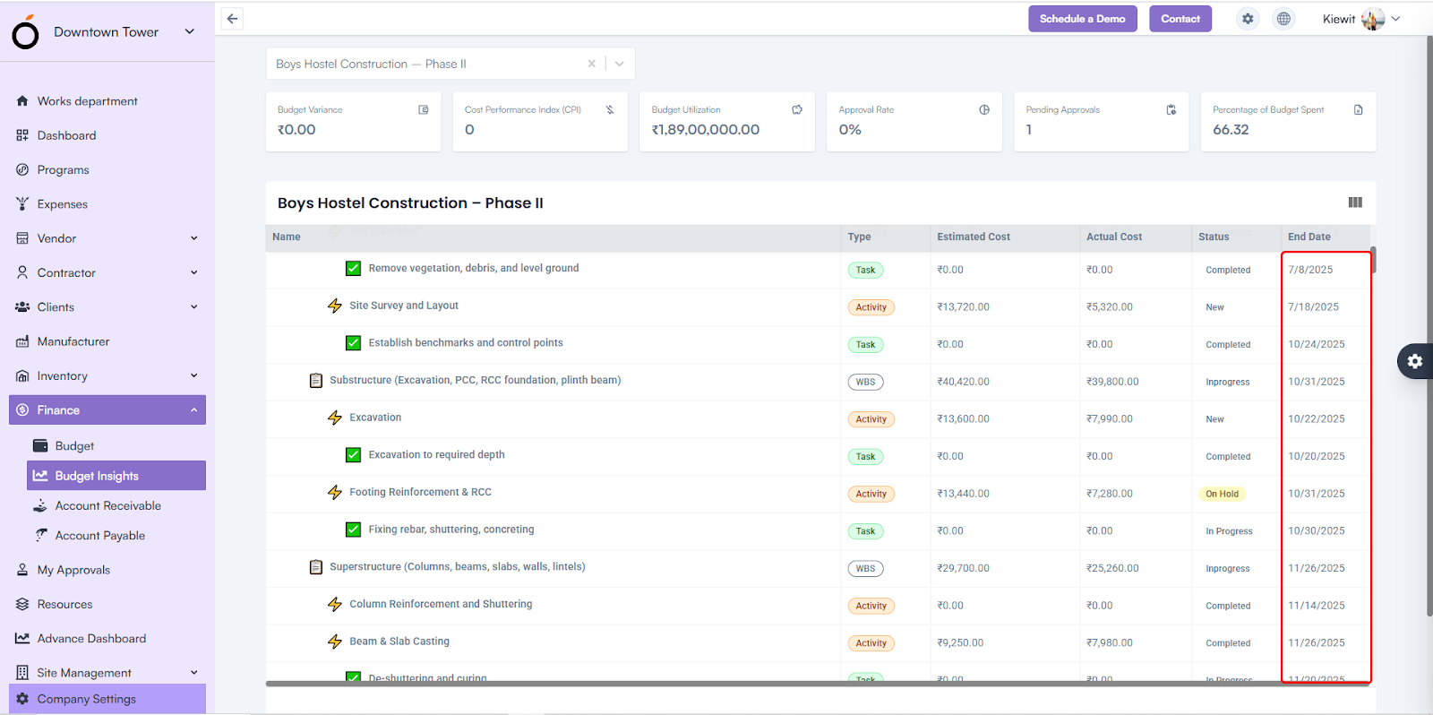Expand the Contractor menu
1433x715 pixels.
pos(194,272)
